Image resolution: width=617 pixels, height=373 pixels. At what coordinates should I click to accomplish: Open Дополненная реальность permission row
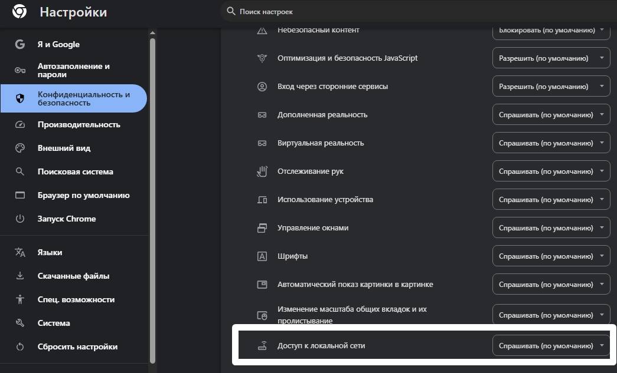coord(322,114)
